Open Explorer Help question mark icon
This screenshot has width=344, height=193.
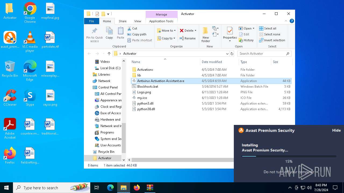(x=292, y=21)
